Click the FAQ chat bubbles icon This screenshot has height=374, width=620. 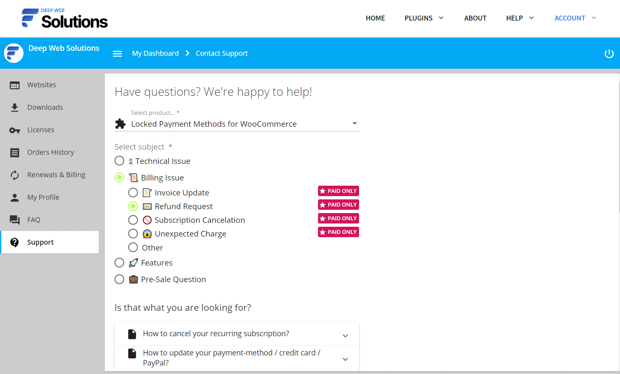pos(15,220)
